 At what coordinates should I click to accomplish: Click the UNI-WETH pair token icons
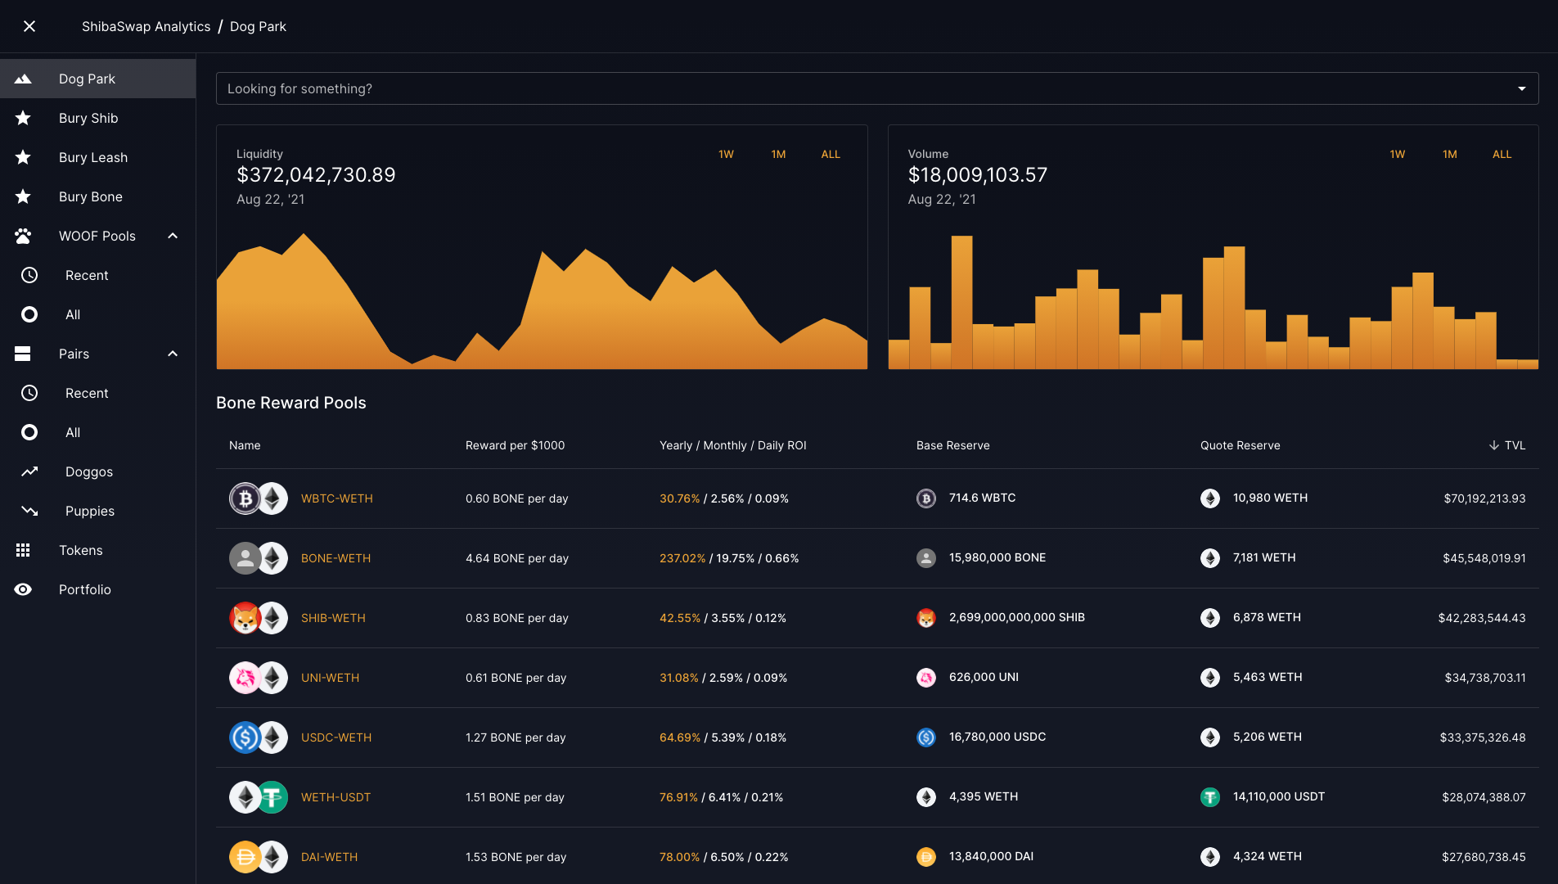(x=259, y=678)
